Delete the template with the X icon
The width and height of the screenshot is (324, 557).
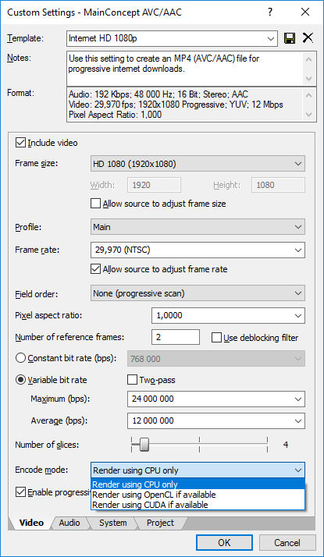point(308,38)
